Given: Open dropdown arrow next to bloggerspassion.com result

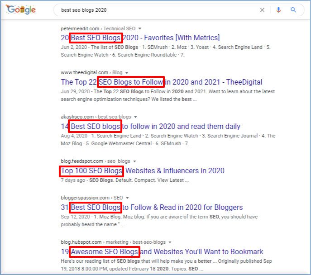Looking at the screenshot, I should (127, 198).
